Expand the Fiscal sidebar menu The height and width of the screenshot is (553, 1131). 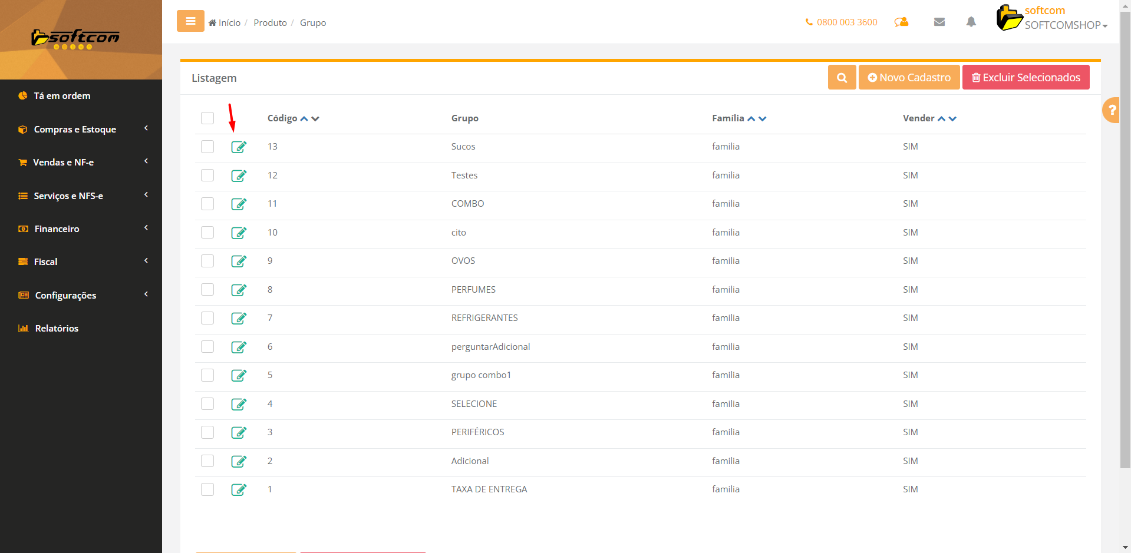tap(81, 261)
